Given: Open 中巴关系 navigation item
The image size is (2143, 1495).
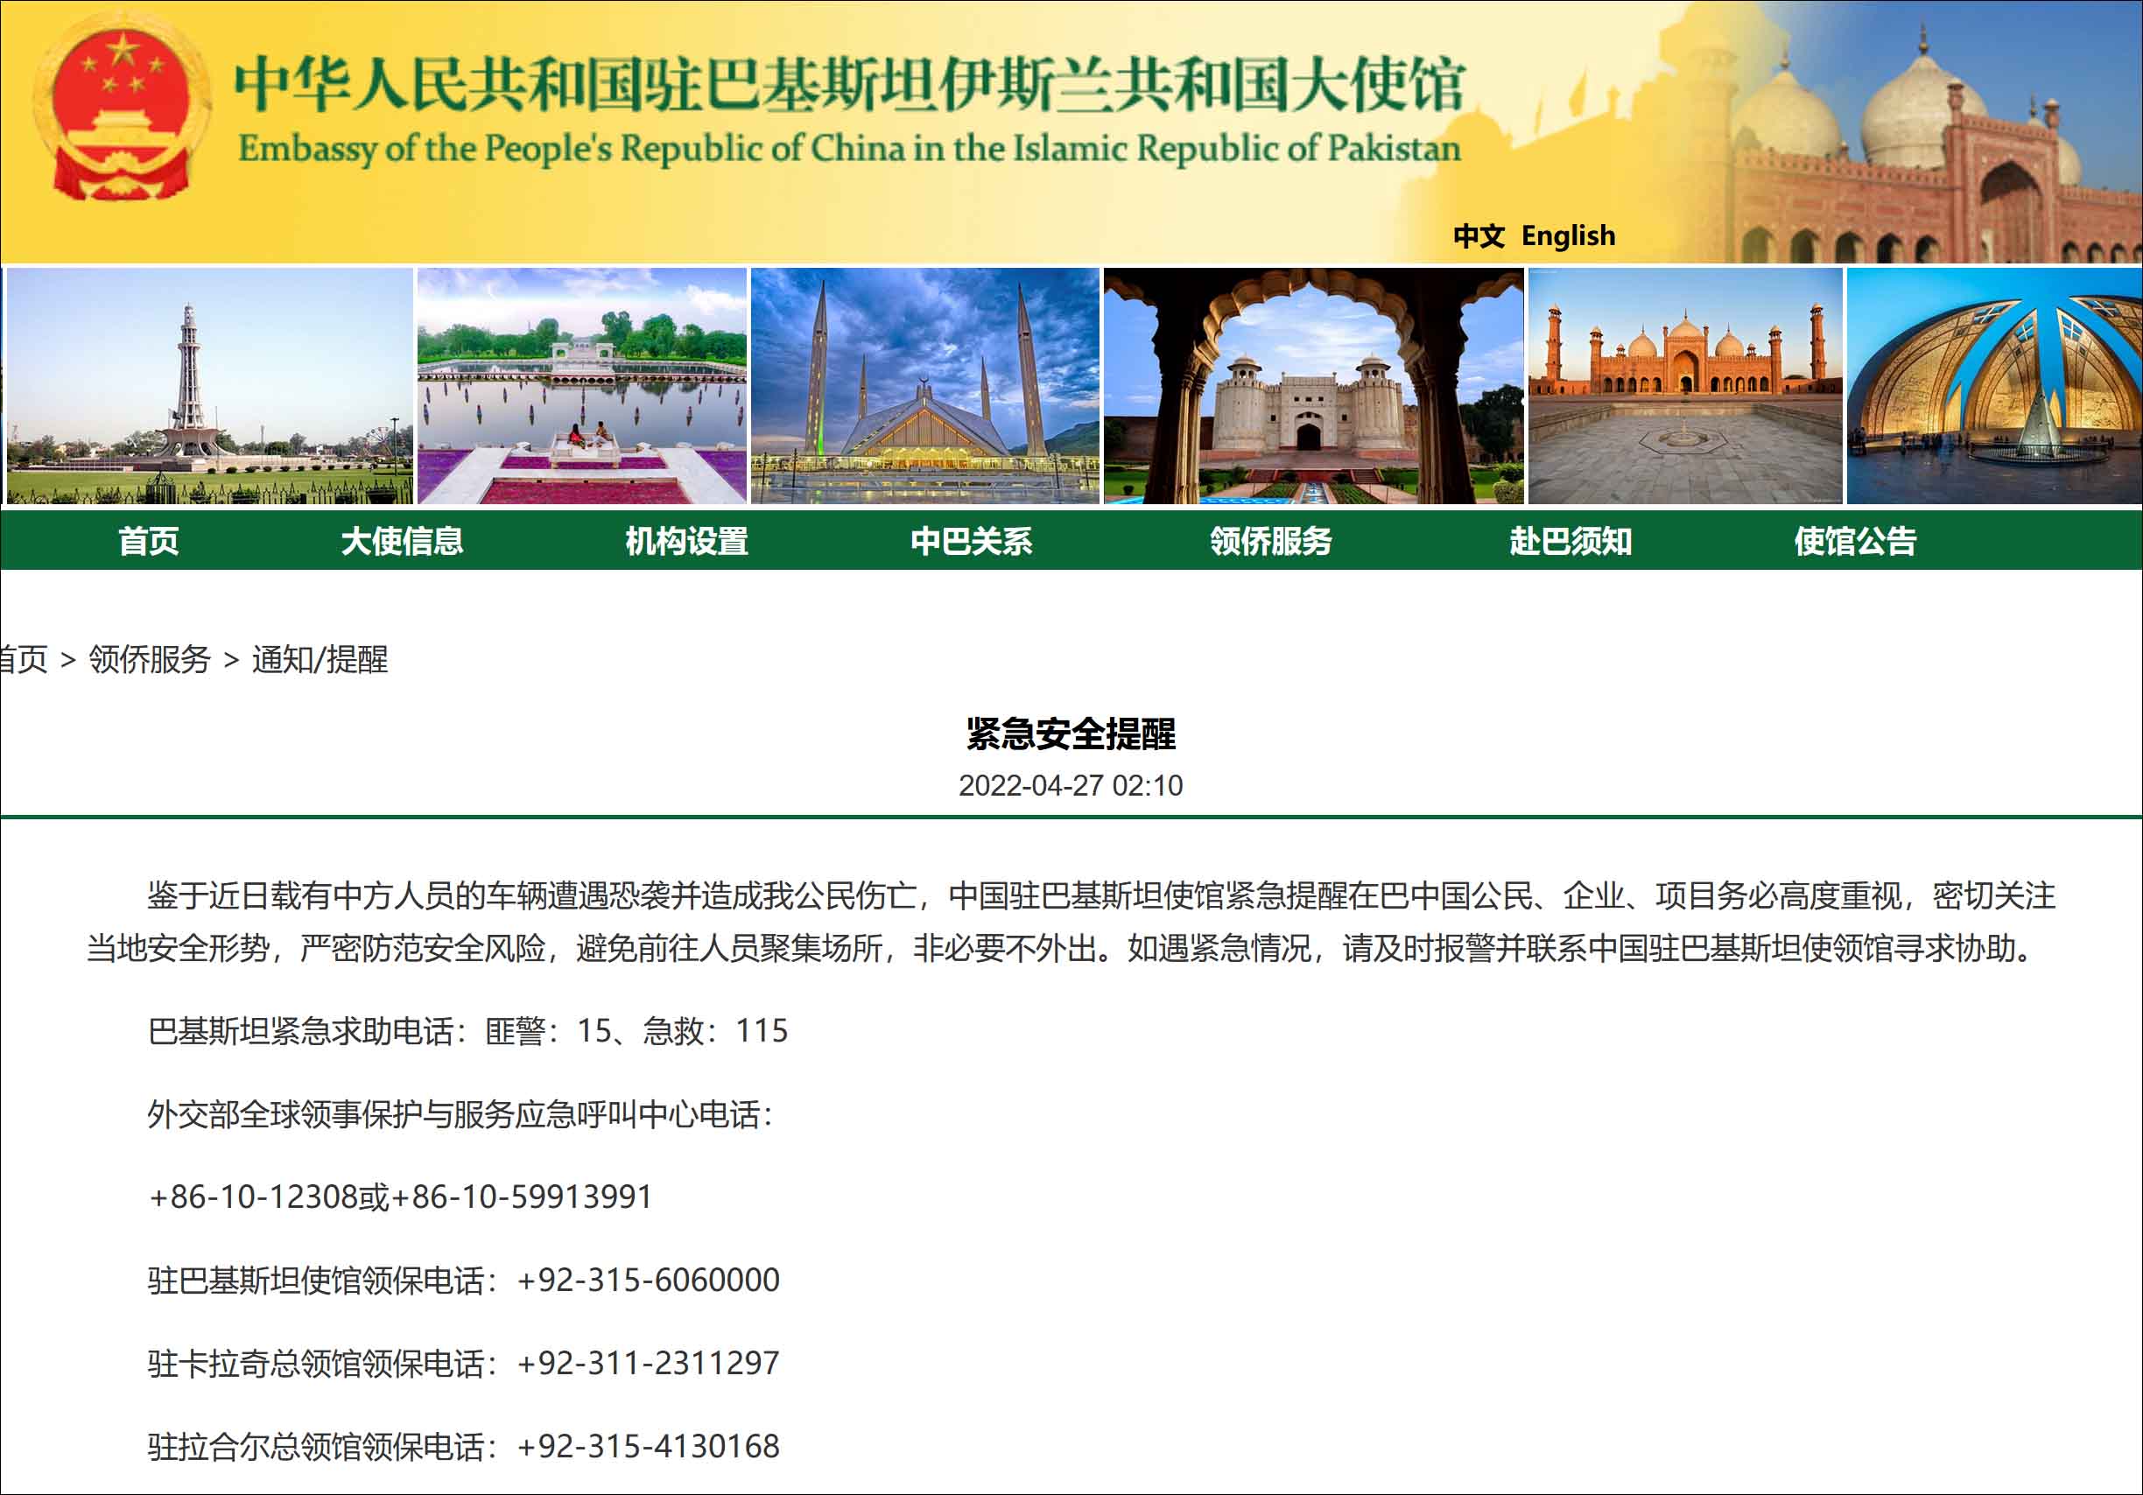Looking at the screenshot, I should point(972,541).
